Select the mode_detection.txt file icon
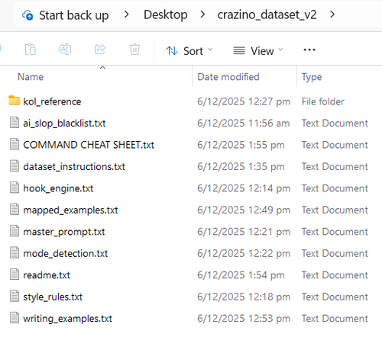The width and height of the screenshot is (382, 337). click(15, 252)
